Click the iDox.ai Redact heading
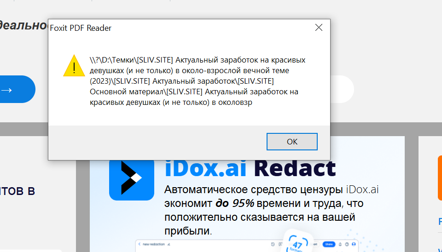Viewport: 442px width, 252px height. [x=250, y=168]
